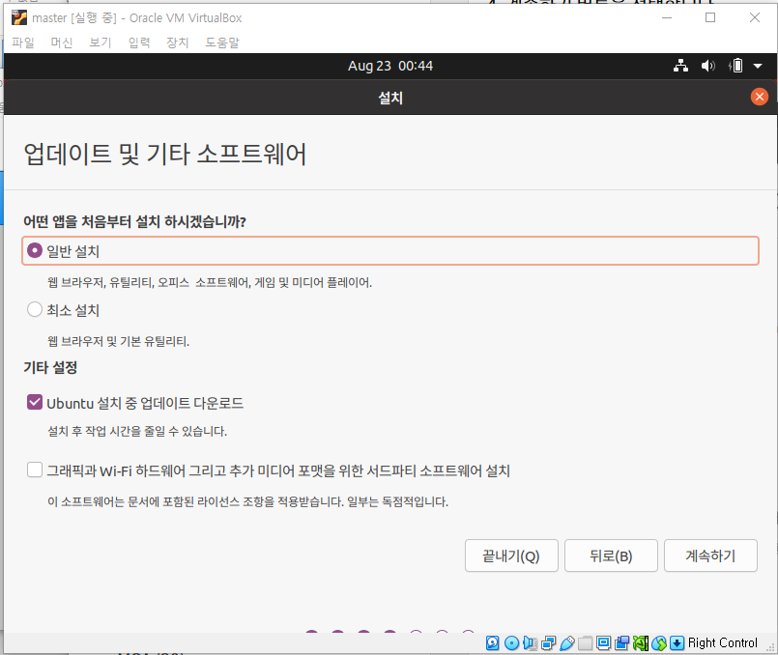Click the shared folders status icon

tap(585, 643)
